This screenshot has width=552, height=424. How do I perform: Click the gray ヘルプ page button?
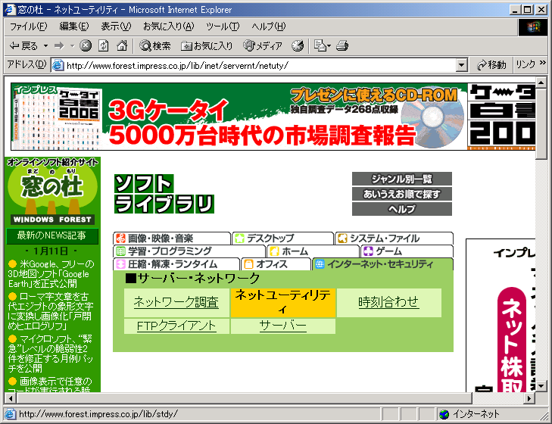pos(401,209)
